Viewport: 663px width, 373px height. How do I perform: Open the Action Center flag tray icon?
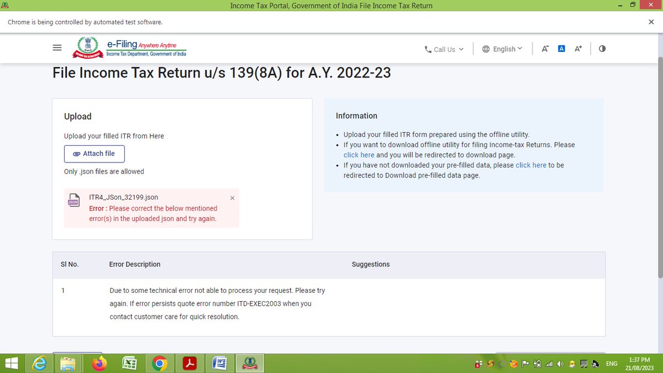[525, 364]
